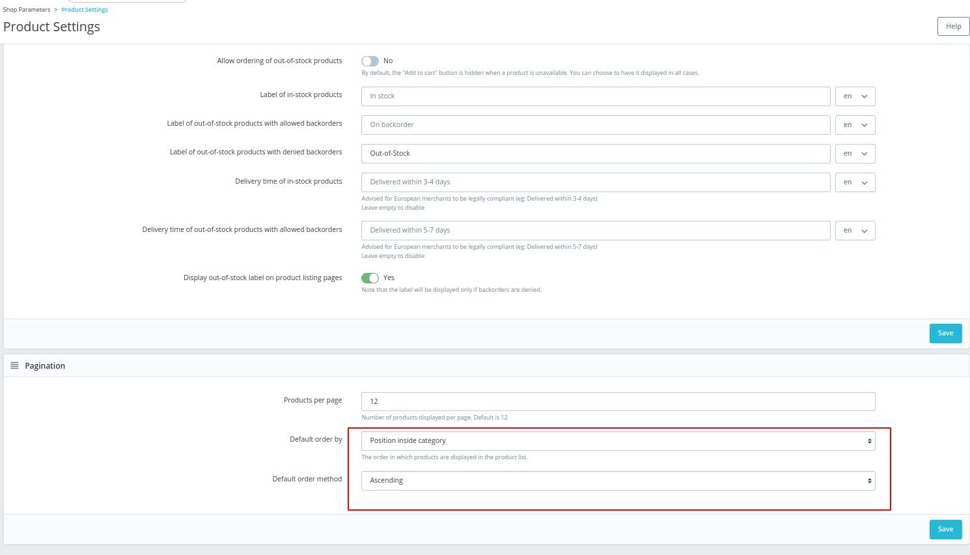The width and height of the screenshot is (970, 555).
Task: Focus the Delivered within 3-4 days field
Action: coord(596,182)
